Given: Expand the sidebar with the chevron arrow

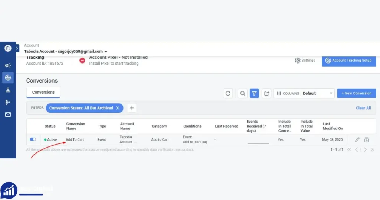Looking at the screenshot, I should pyautogui.click(x=17, y=48).
